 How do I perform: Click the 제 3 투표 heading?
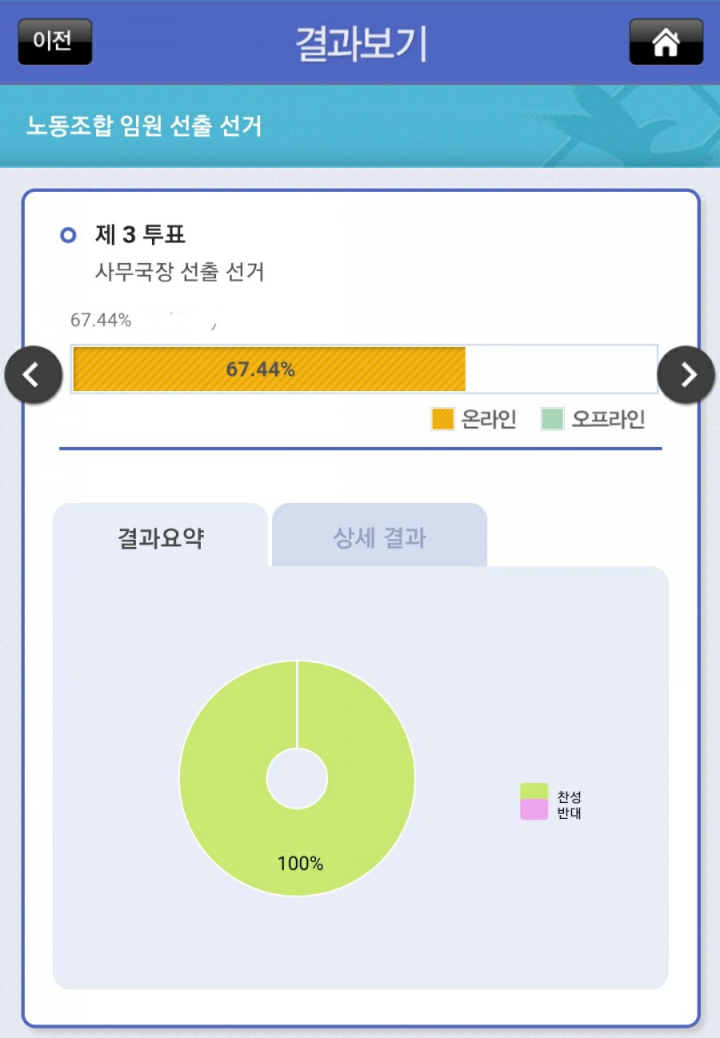(x=140, y=235)
